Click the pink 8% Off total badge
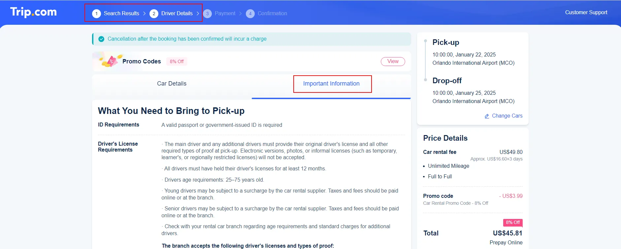621x249 pixels. pos(512,223)
